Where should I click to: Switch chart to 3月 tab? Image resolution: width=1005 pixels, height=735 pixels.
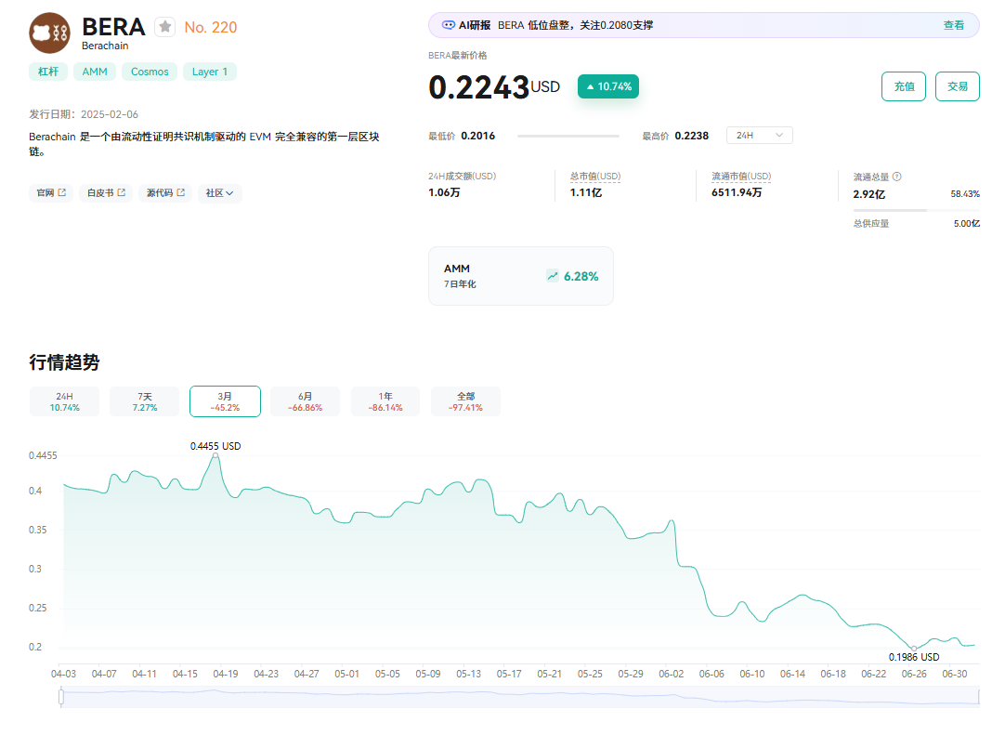(225, 401)
